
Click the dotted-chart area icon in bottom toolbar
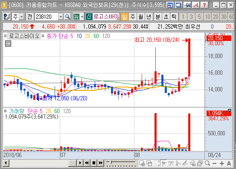(x=156, y=163)
